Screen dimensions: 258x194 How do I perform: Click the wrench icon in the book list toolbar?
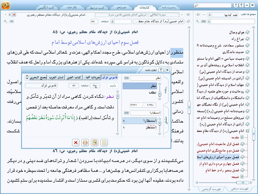[x=198, y=22]
